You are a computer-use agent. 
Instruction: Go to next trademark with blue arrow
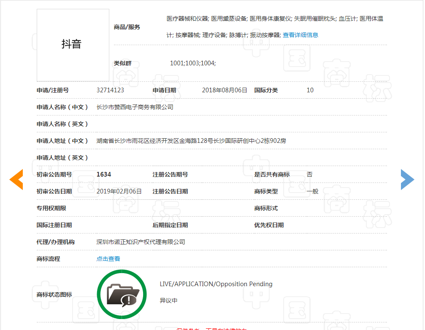407,180
